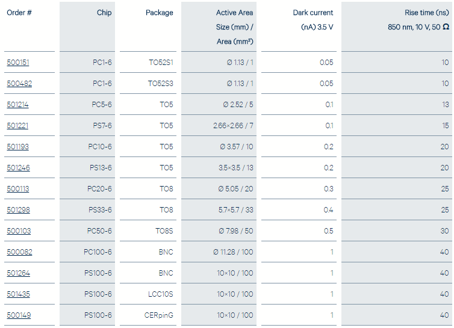This screenshot has width=454, height=328.
Task: Click the 501435 order link
Action: [x=18, y=294]
